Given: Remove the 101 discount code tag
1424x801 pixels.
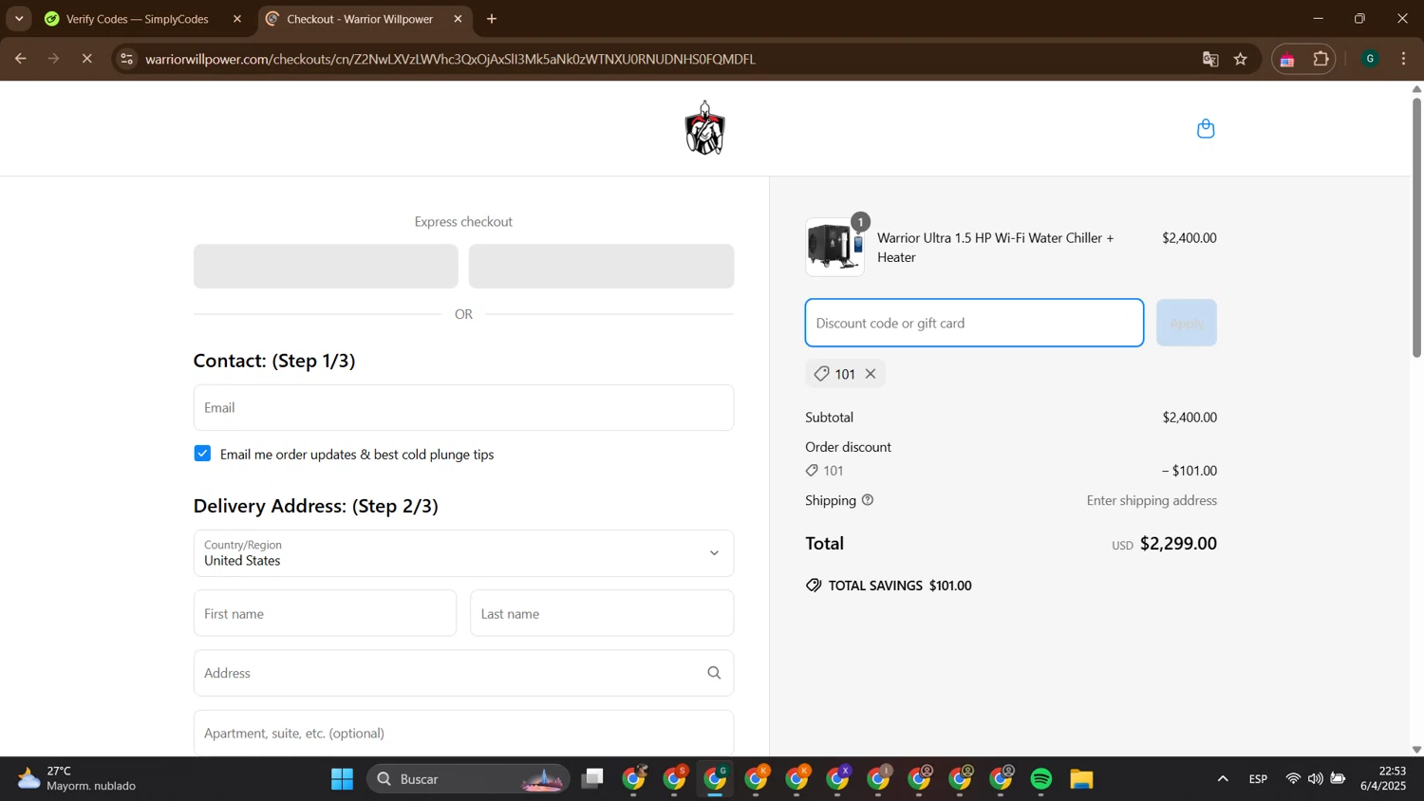Looking at the screenshot, I should point(871,374).
